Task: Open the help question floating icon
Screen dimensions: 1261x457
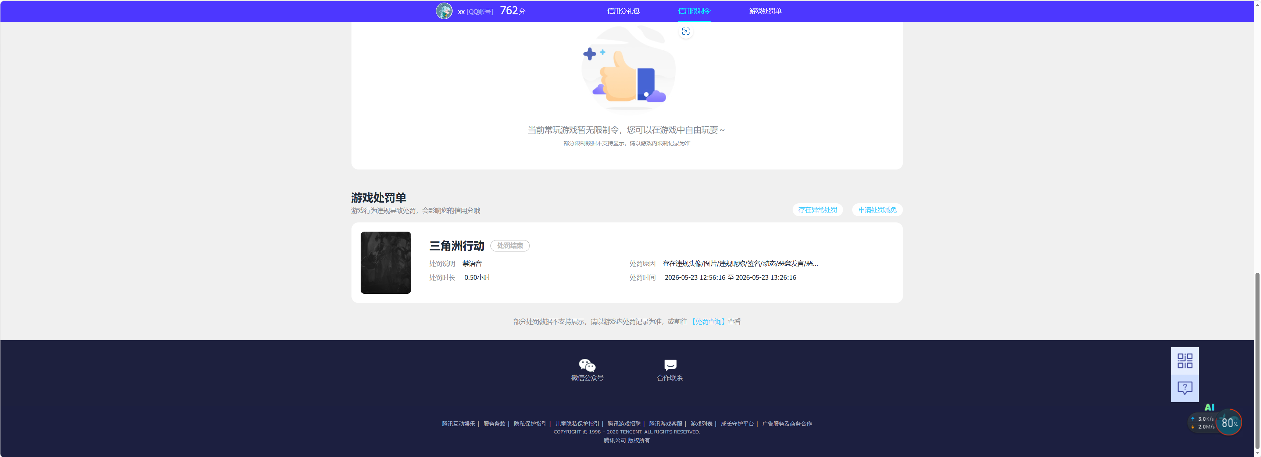Action: [1185, 389]
